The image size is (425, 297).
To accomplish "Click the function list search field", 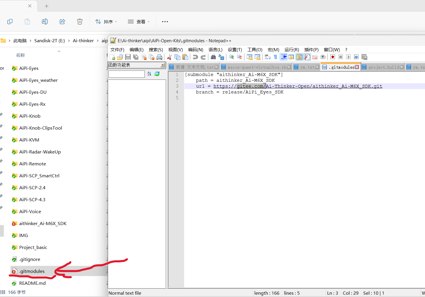I will click(126, 74).
